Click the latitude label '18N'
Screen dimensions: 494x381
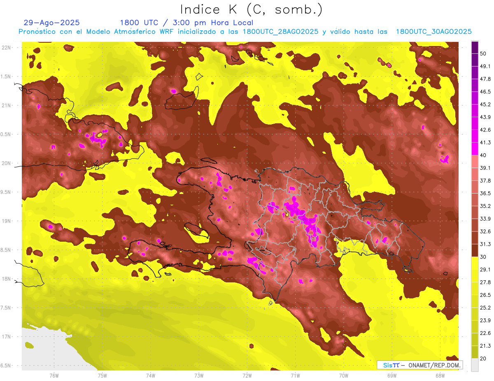[6, 279]
